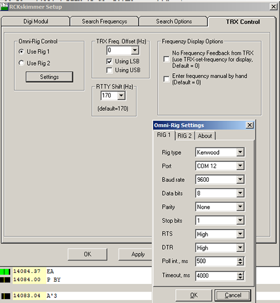This screenshot has height=303, width=280.
Task: Click the TRX Freq. Offset value field
Action: (119, 51)
